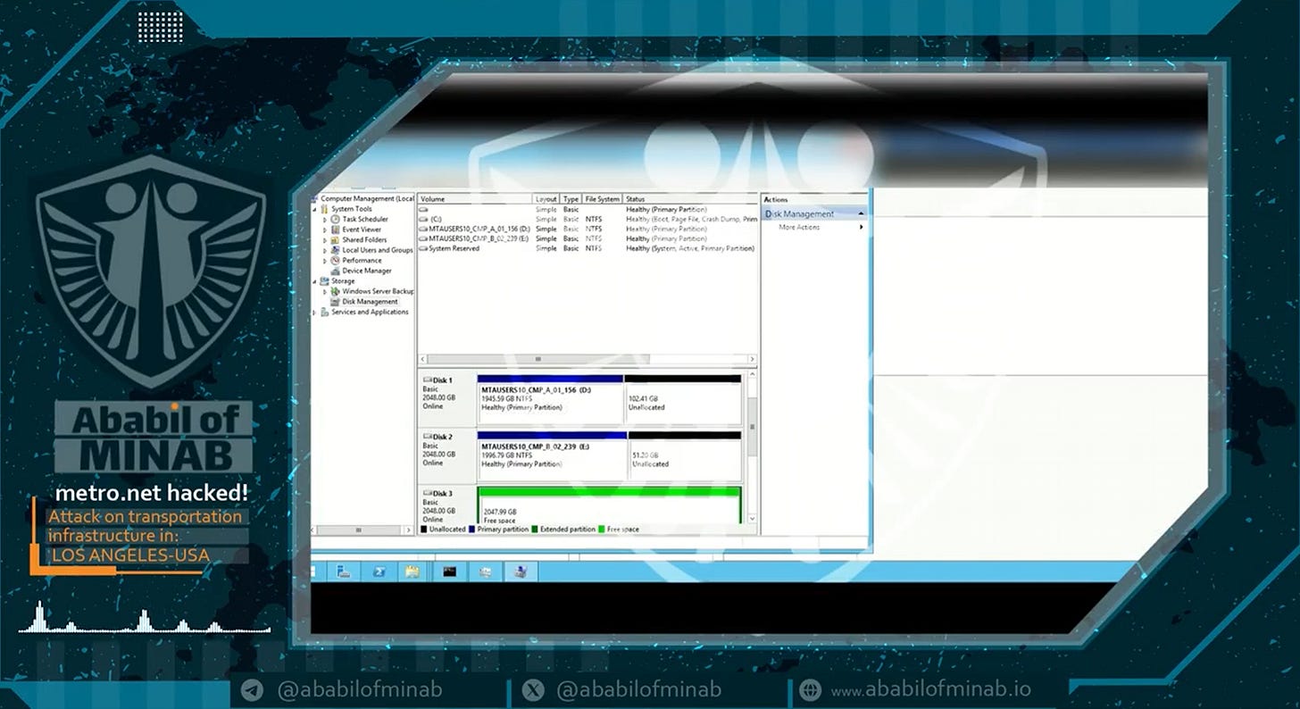The width and height of the screenshot is (1300, 709).
Task: Sort by the Volume column header
Action: tap(475, 199)
